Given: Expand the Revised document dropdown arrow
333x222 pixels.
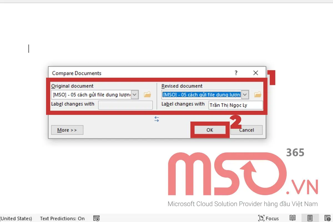Looking at the screenshot, I should (245, 95).
